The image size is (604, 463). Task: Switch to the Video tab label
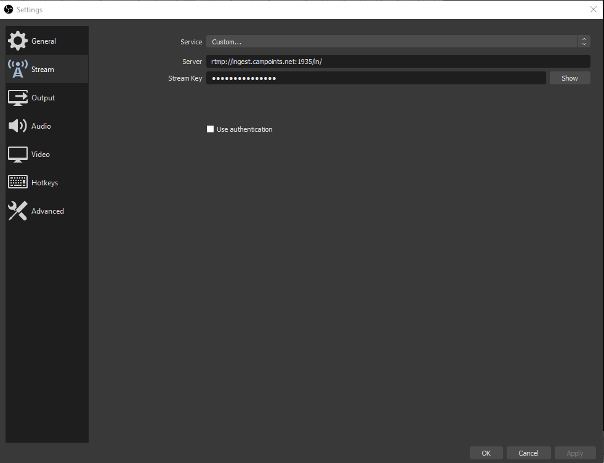click(41, 155)
